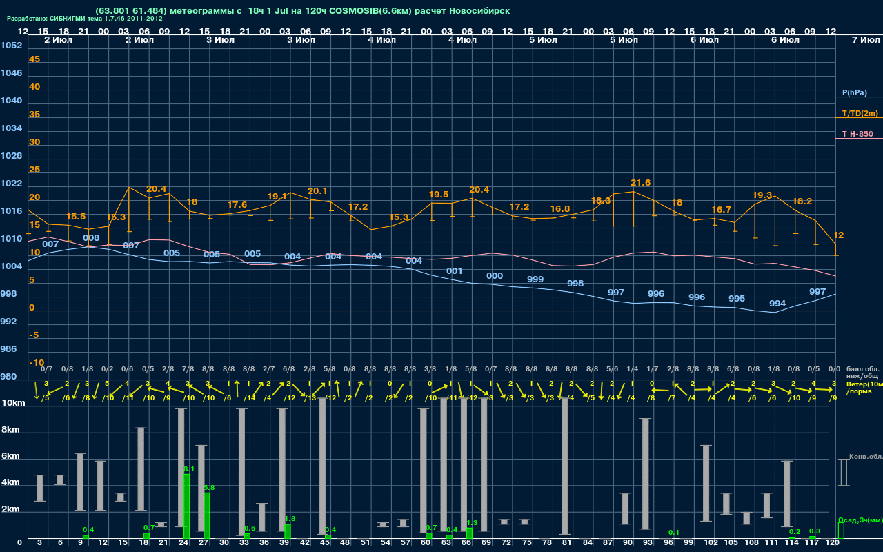Click hour 93 on the bottom axis
The width and height of the screenshot is (883, 552).
pos(648,544)
